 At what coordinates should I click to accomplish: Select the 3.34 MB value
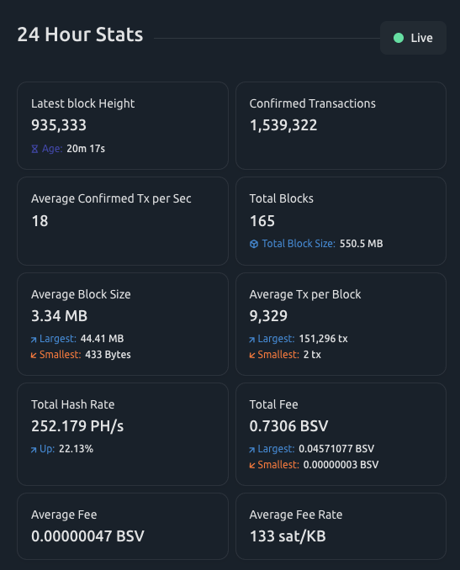point(59,316)
